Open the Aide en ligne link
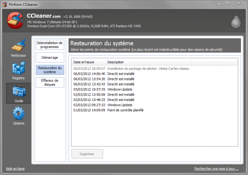The width and height of the screenshot is (248, 175). tap(15, 169)
